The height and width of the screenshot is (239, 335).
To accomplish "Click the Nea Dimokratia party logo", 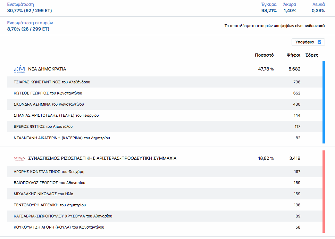I will coord(19,69).
